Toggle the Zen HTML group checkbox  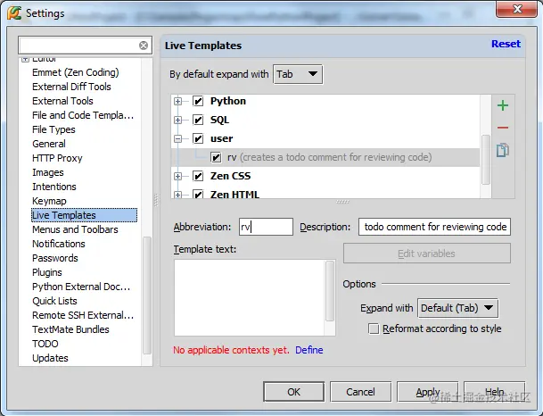coord(198,194)
